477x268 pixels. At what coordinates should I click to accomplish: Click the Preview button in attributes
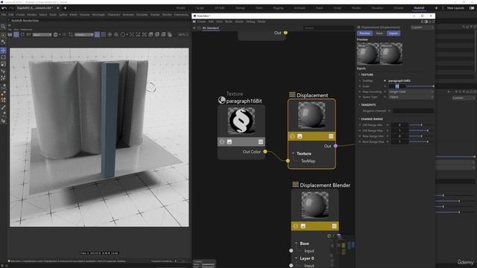pyautogui.click(x=364, y=33)
